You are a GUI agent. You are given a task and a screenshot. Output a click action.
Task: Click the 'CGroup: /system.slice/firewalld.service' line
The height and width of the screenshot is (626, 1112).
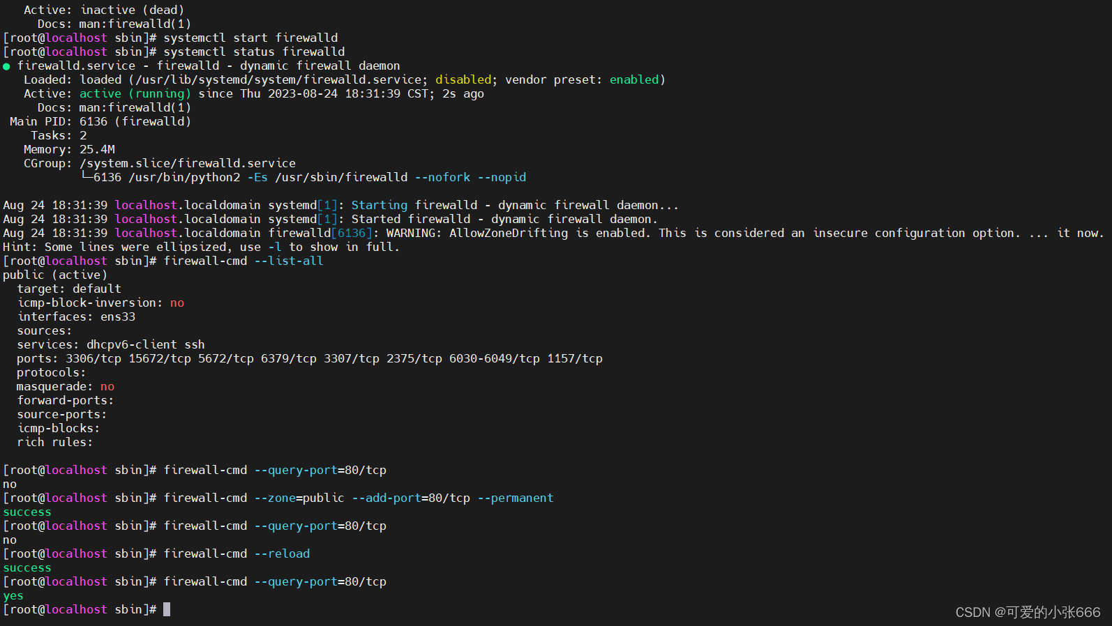[x=160, y=163]
